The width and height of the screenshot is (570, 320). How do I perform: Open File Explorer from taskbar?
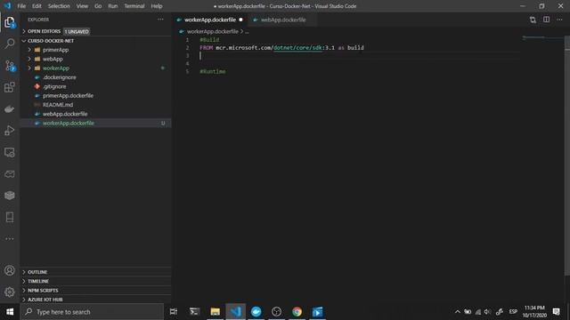(216, 312)
